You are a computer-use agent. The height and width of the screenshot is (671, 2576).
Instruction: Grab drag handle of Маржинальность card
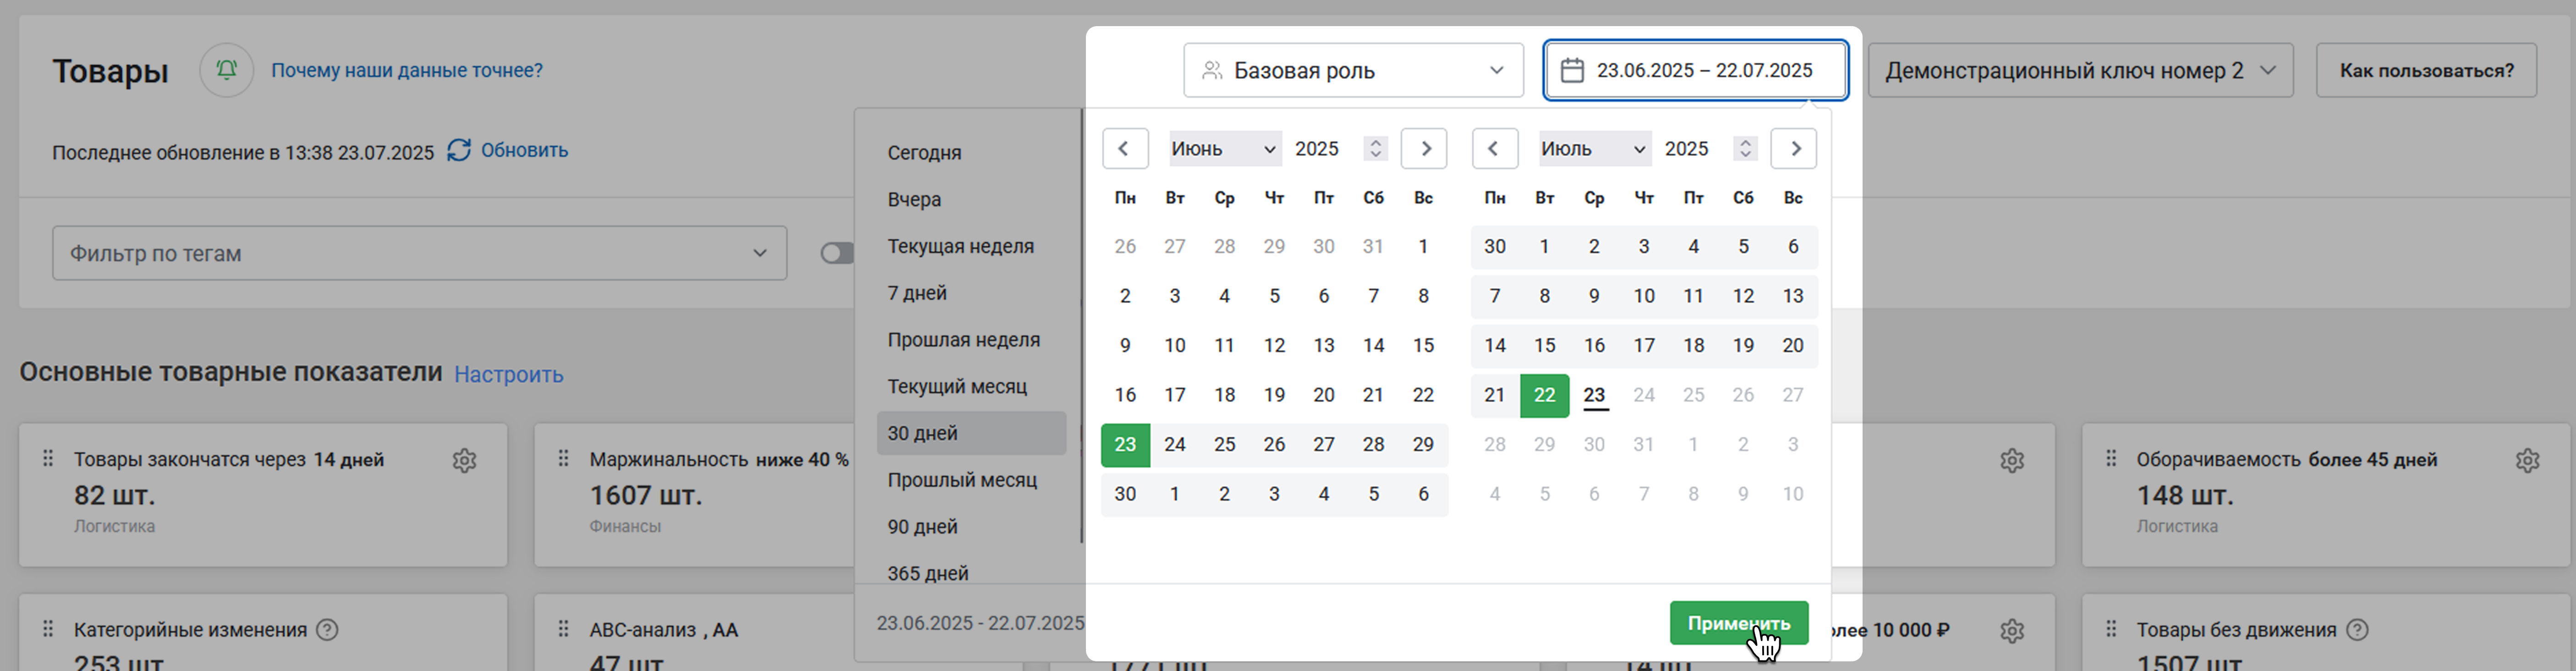pos(563,458)
